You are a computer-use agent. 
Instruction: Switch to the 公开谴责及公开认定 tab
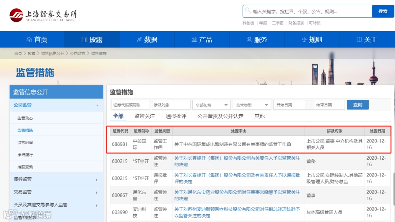(221, 116)
